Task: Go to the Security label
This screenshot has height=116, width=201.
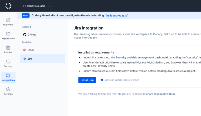Action: pyautogui.click(x=8, y=66)
